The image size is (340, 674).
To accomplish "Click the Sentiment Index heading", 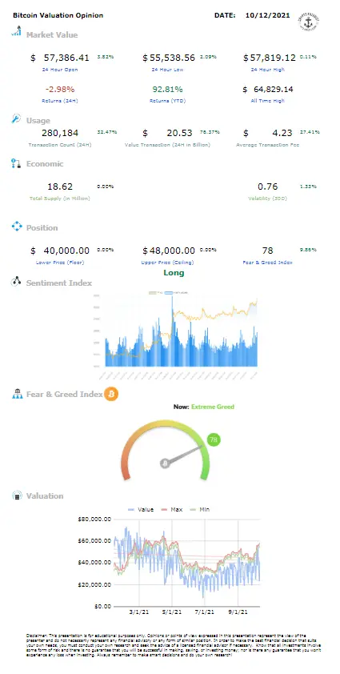I will tap(59, 283).
